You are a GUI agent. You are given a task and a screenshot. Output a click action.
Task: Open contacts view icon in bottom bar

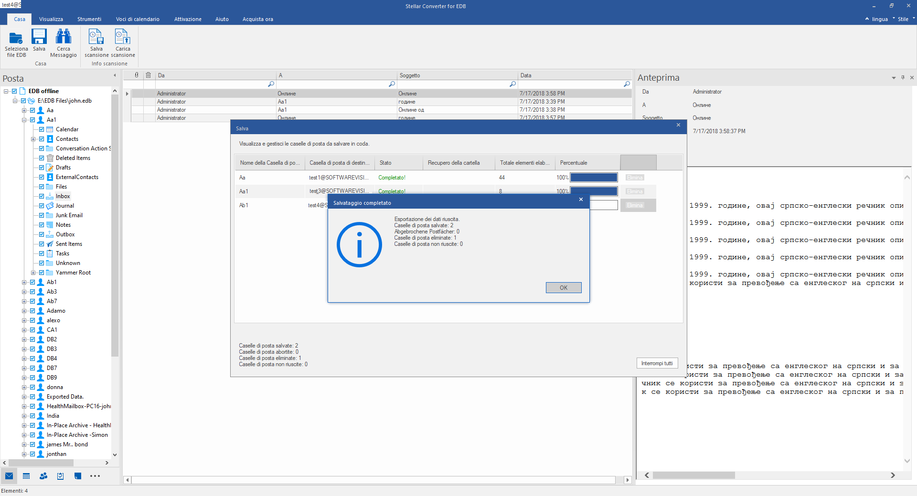[x=43, y=476]
